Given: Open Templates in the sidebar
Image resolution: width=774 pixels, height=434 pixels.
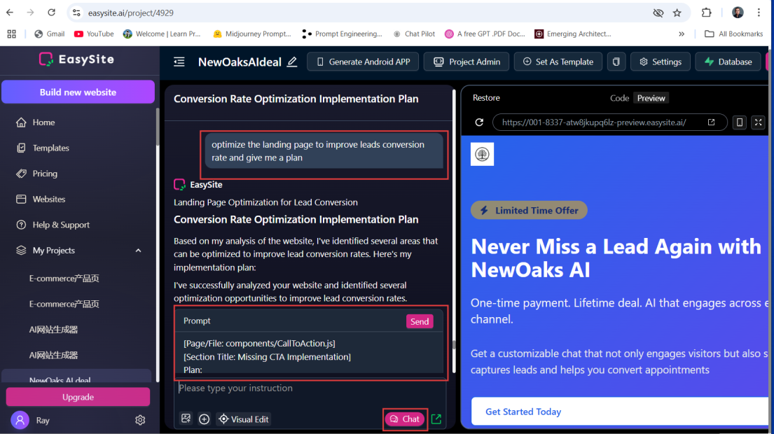Looking at the screenshot, I should [50, 148].
